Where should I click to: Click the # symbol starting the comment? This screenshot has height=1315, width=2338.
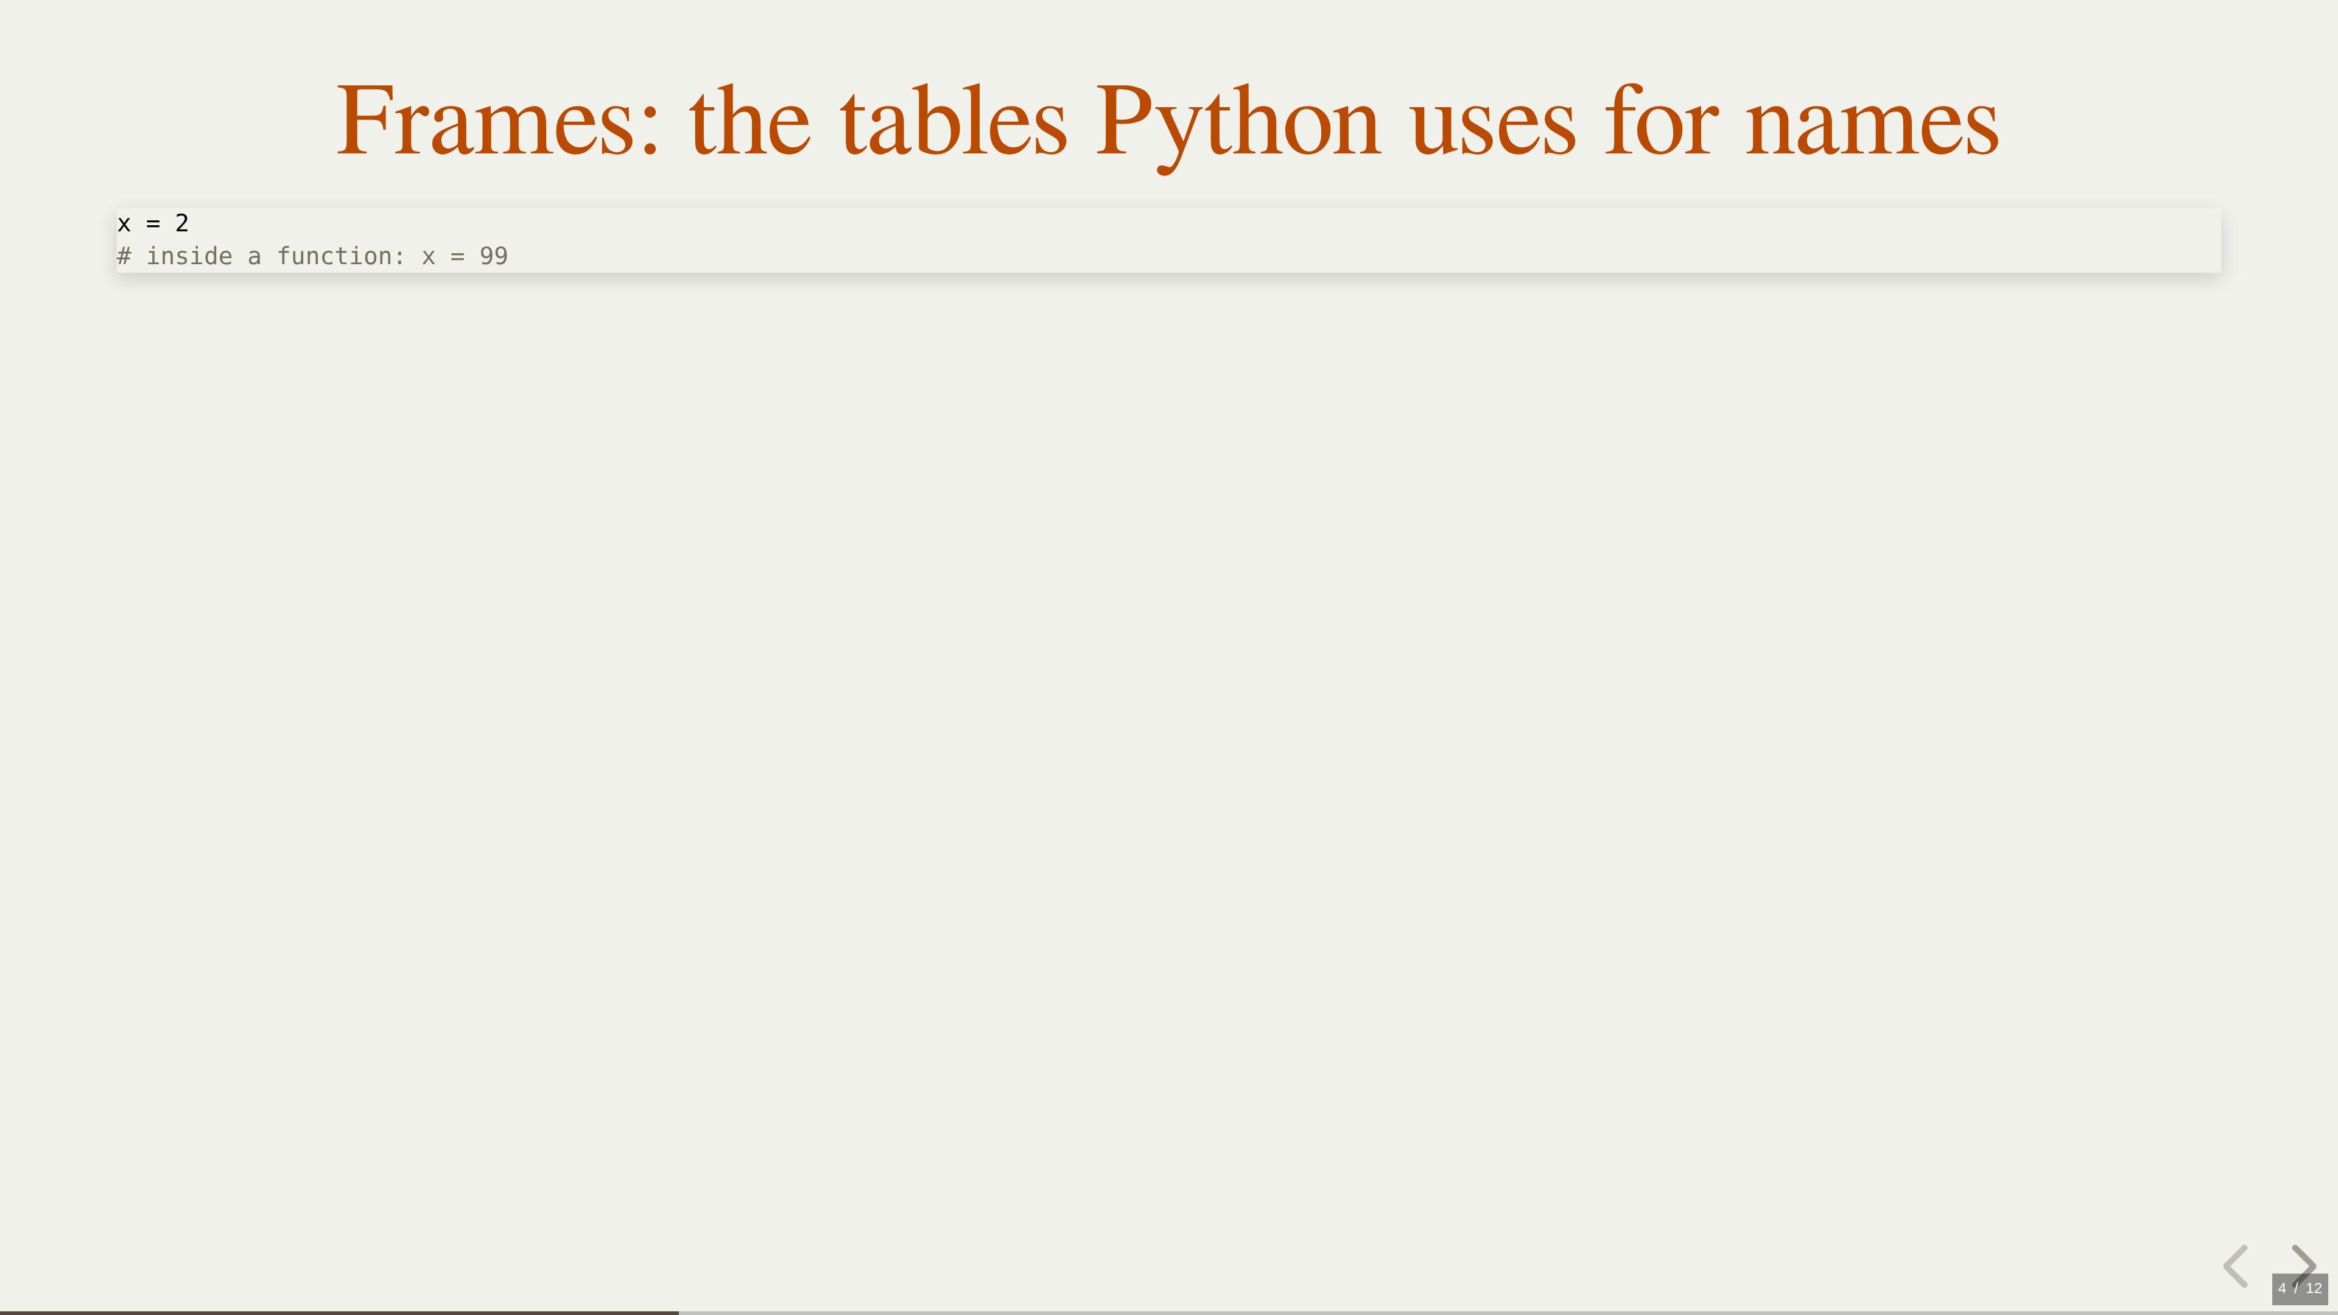click(x=124, y=257)
